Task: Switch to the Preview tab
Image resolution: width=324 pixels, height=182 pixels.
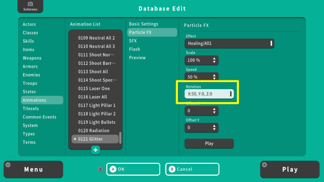Action: [x=138, y=58]
